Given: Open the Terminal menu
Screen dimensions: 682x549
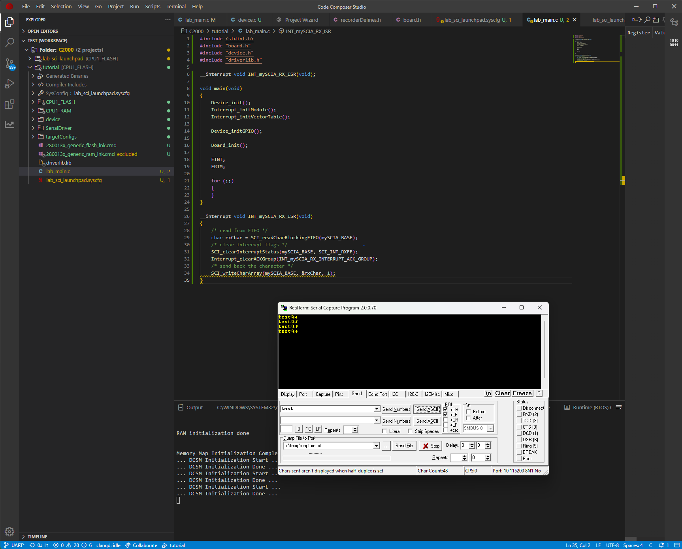Looking at the screenshot, I should point(176,7).
